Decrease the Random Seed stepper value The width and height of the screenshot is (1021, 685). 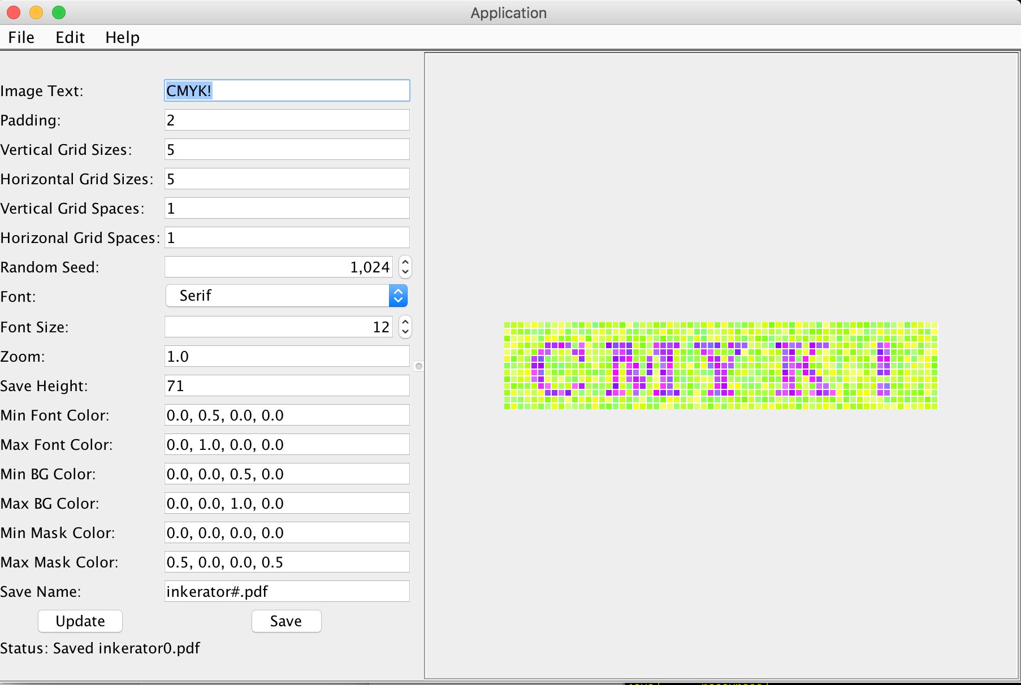(x=405, y=272)
